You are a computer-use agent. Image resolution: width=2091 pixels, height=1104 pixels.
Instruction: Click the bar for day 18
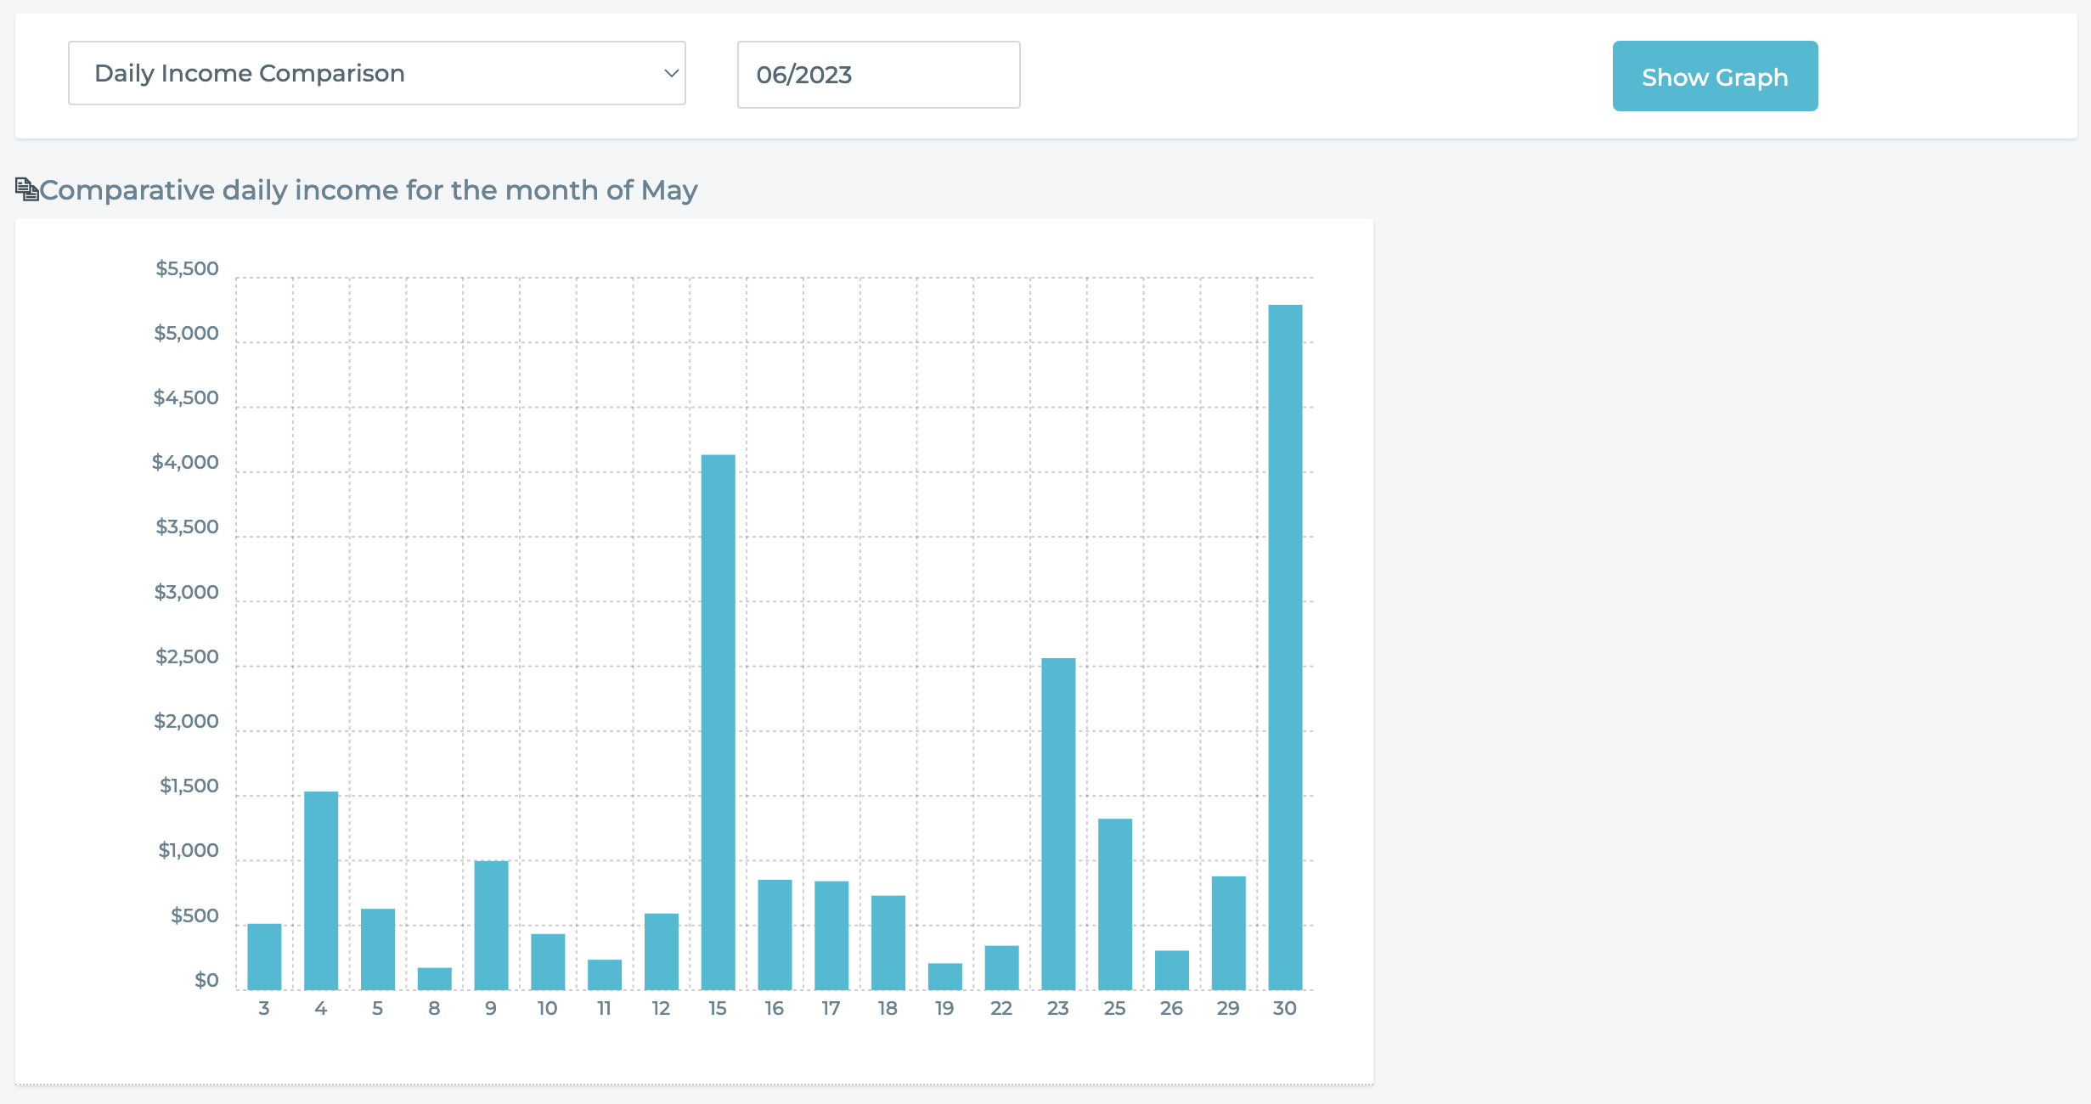coord(888,943)
